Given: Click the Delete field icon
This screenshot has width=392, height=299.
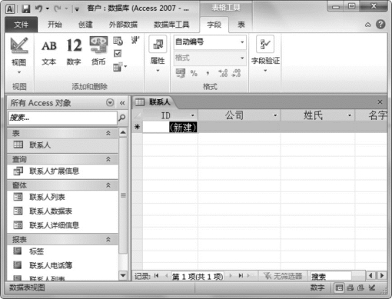Looking at the screenshot, I should [135, 40].
